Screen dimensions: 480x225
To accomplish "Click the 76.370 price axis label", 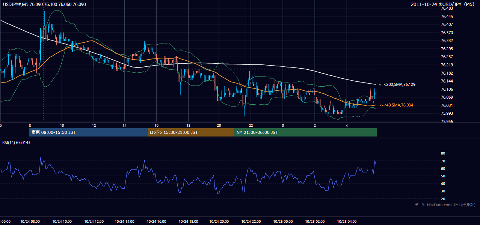I will (446, 33).
